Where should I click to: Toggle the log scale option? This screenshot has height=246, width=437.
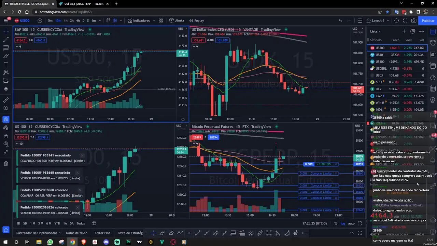click(x=343, y=223)
